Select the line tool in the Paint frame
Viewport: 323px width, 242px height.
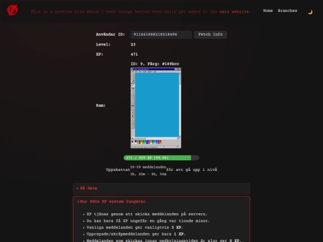pyautogui.click(x=133, y=92)
